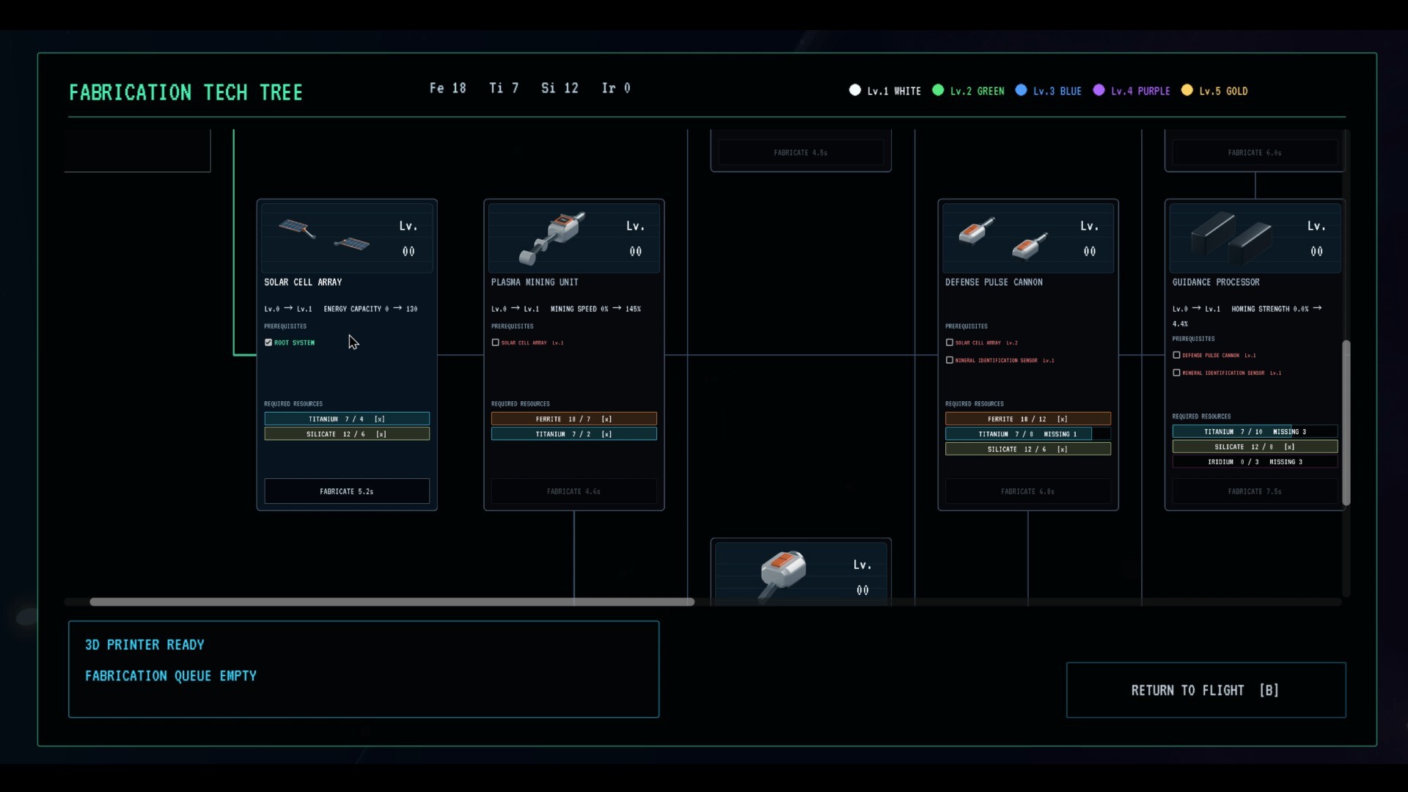1408x792 pixels.
Task: Click the vertical scrollbar on right edge
Action: [1346, 423]
